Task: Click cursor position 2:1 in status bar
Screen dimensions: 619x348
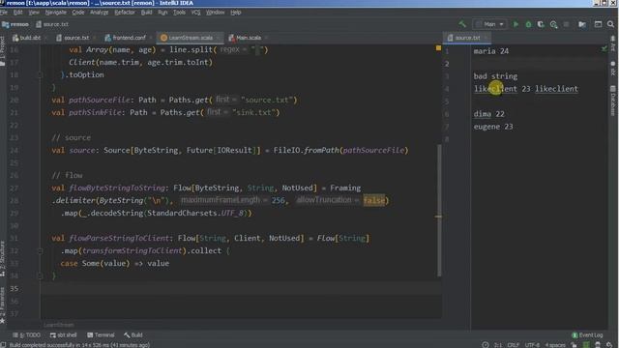Action: (498, 345)
